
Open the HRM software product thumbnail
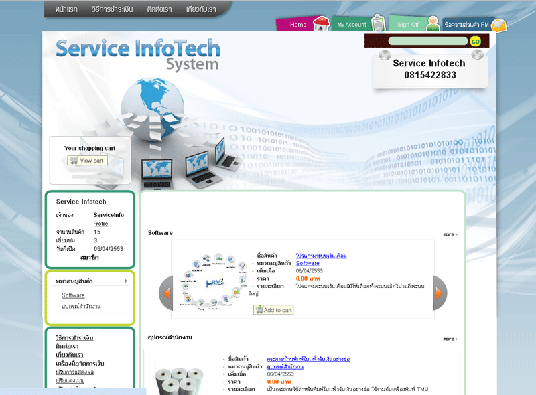click(212, 281)
